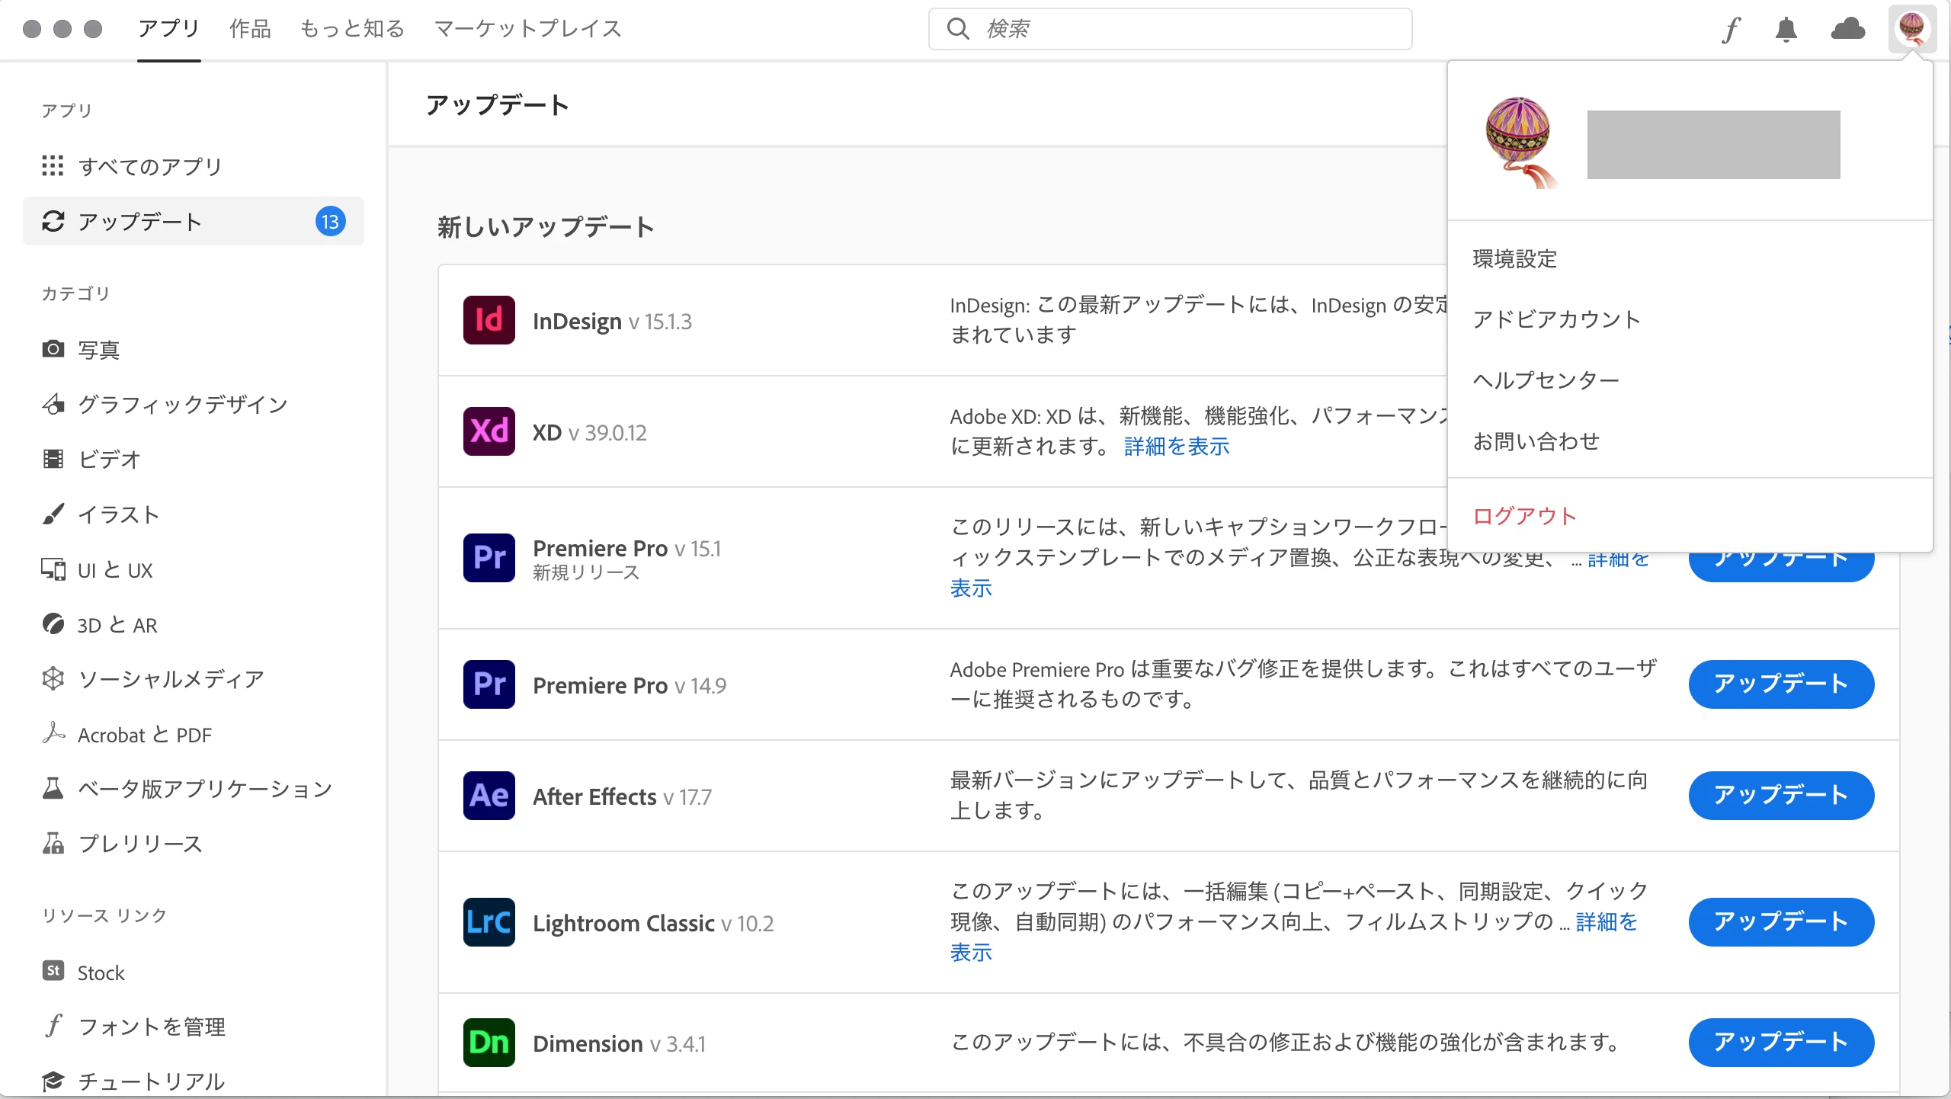This screenshot has width=1951, height=1099.
Task: Open the 写真 category in sidebar
Action: click(x=99, y=350)
